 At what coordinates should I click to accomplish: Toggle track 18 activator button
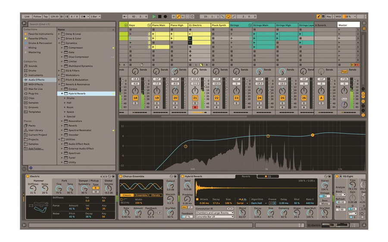tap(135, 98)
